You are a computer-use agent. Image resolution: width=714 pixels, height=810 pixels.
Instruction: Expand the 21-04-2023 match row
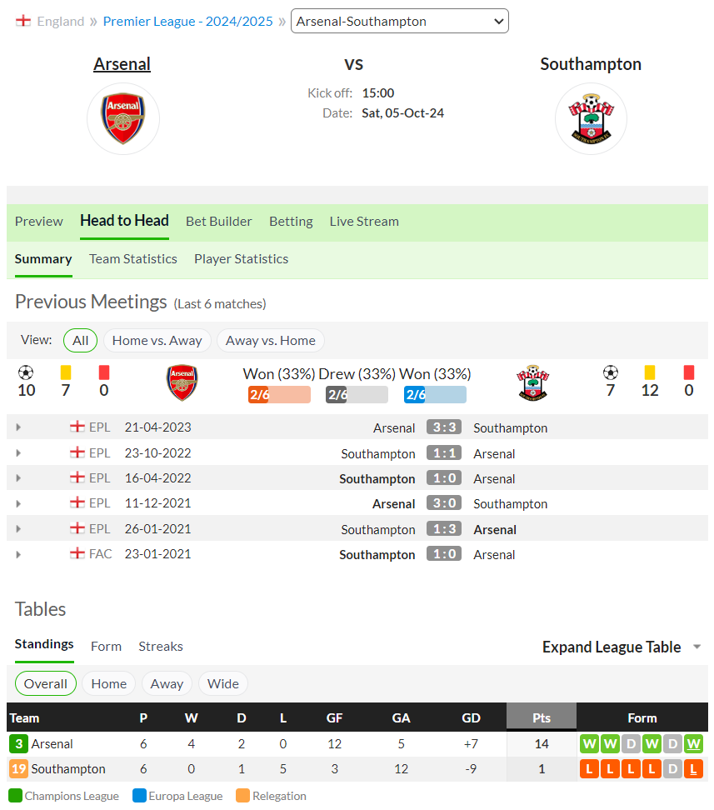point(18,427)
